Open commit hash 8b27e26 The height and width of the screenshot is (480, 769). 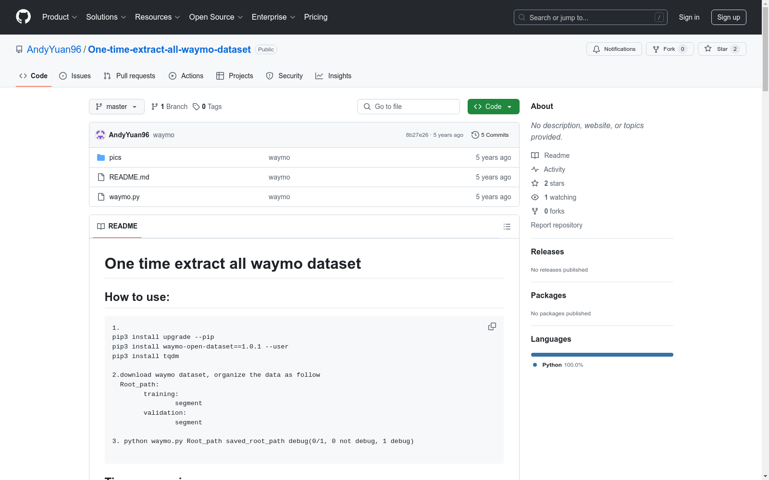click(417, 135)
